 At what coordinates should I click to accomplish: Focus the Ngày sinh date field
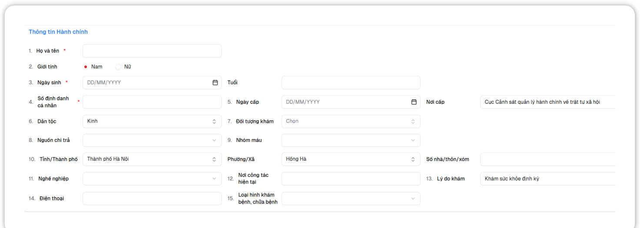(x=152, y=83)
